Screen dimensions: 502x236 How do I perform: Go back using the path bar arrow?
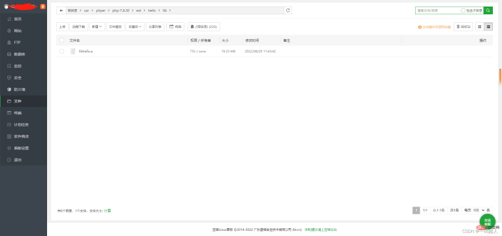pyautogui.click(x=61, y=10)
